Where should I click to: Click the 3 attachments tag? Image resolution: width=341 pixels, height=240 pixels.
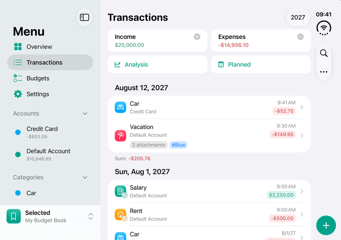[148, 145]
